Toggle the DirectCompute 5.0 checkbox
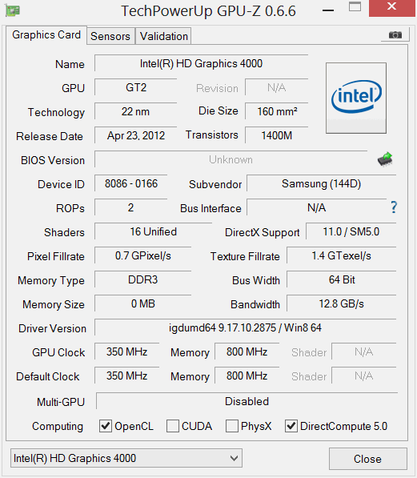This screenshot has height=478, width=417. [291, 426]
